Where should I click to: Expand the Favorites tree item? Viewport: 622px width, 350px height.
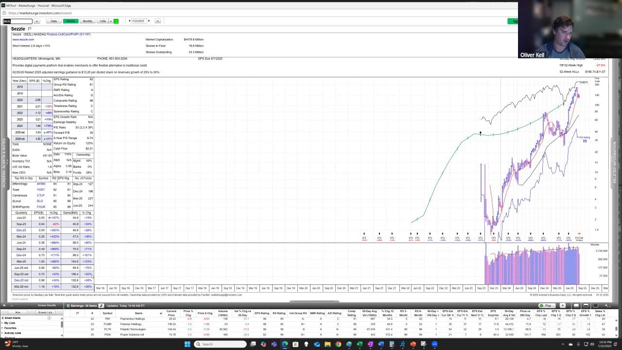2,328
